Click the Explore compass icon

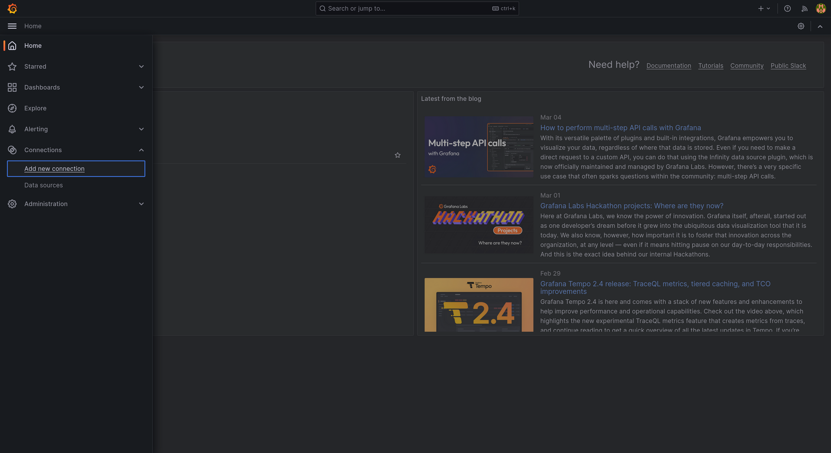click(12, 108)
